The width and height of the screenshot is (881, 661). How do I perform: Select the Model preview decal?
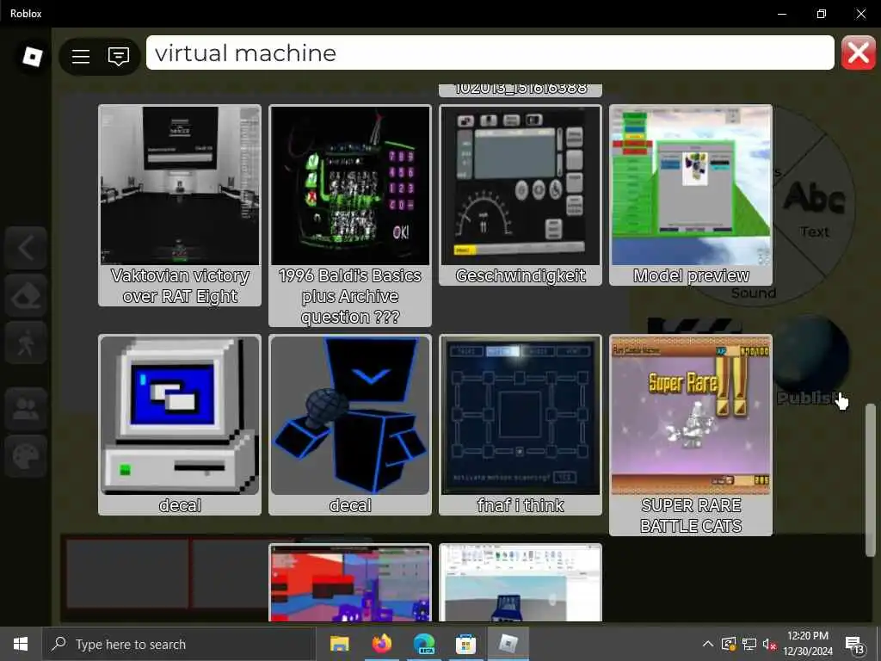point(691,195)
